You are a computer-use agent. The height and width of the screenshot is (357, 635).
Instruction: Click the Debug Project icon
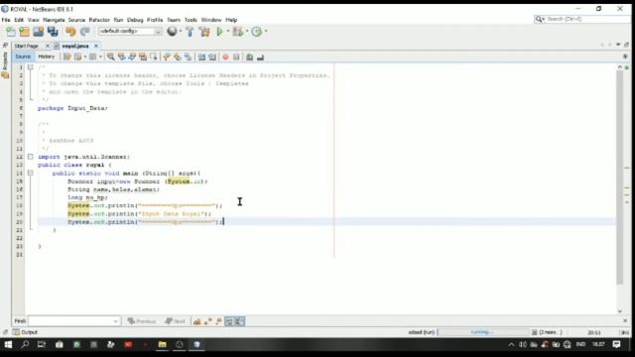coord(238,31)
